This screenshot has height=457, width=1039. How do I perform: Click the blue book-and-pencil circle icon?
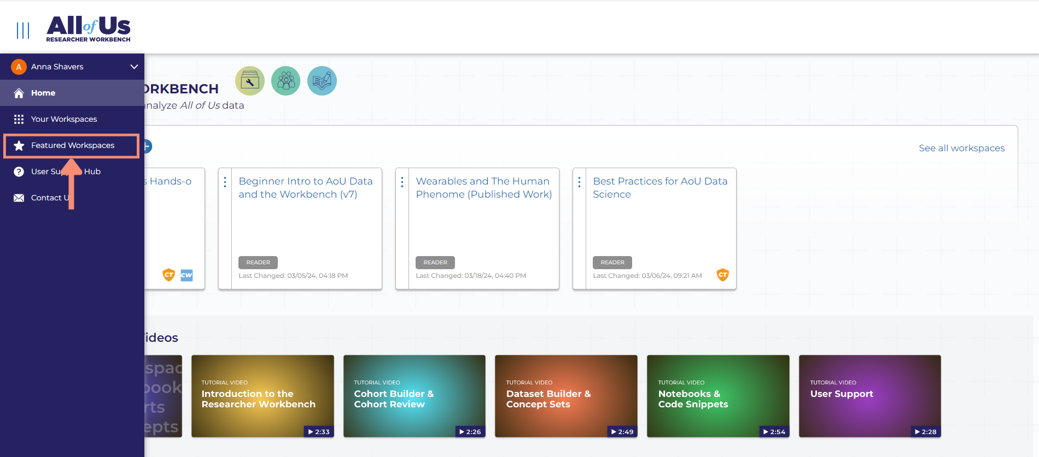pyautogui.click(x=322, y=81)
